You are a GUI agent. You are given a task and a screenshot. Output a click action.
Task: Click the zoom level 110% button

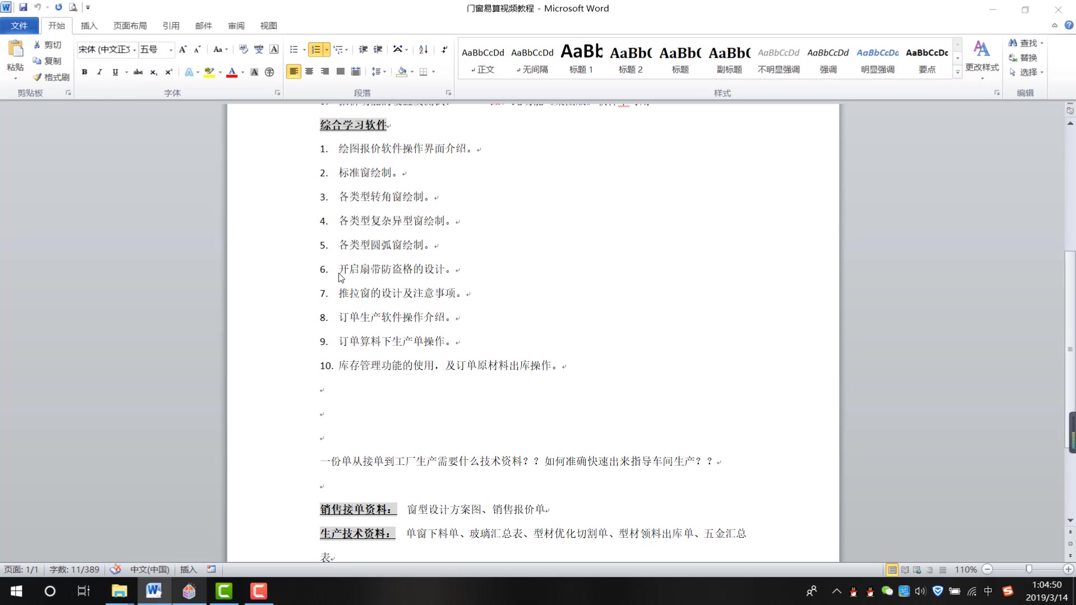(966, 570)
